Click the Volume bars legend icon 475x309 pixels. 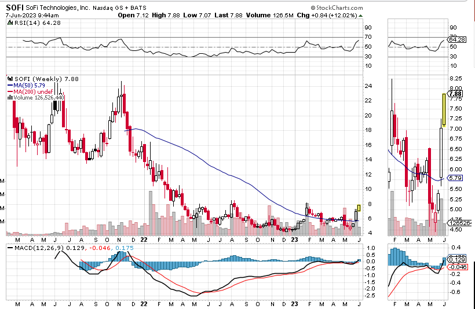point(9,98)
